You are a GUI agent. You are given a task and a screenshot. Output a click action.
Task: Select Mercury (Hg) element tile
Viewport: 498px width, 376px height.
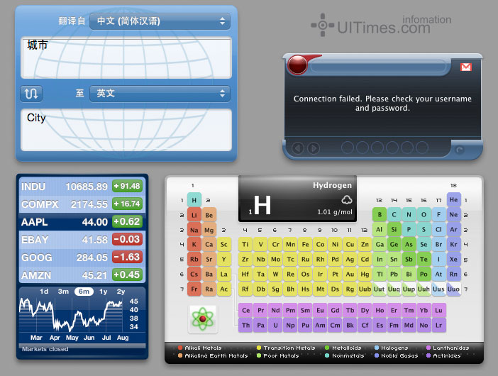pos(365,274)
